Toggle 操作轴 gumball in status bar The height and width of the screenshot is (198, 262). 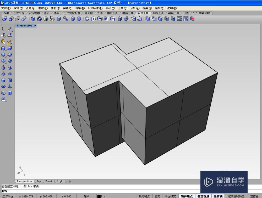218,196
